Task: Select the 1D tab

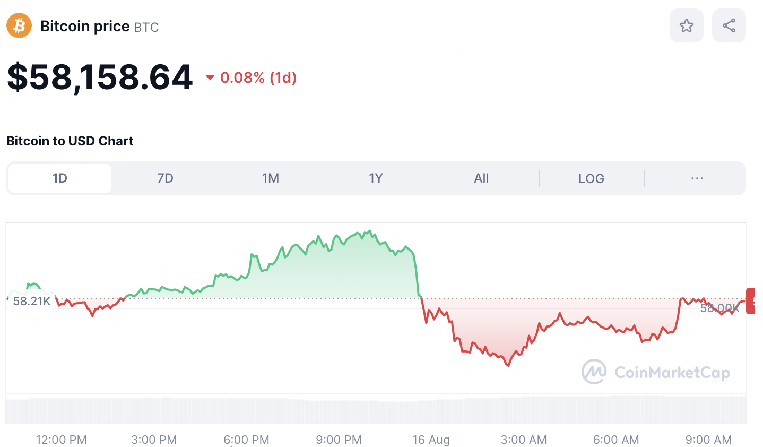Action: tap(59, 178)
